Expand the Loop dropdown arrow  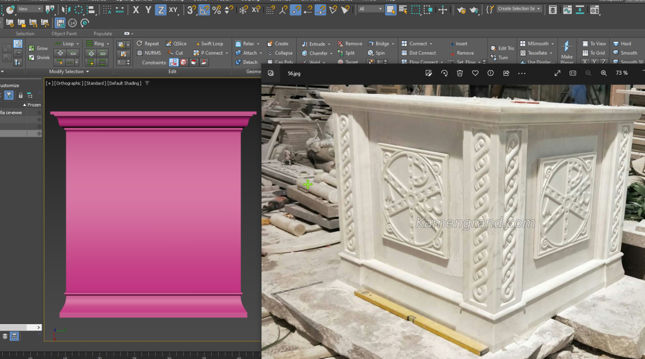[x=77, y=43]
